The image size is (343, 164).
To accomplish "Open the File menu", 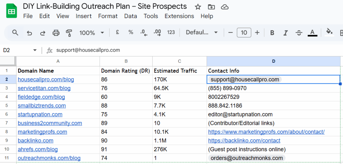I will 28,16.
